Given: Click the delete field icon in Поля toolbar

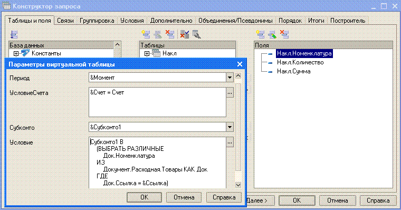Looking at the screenshot, I should point(284,34).
